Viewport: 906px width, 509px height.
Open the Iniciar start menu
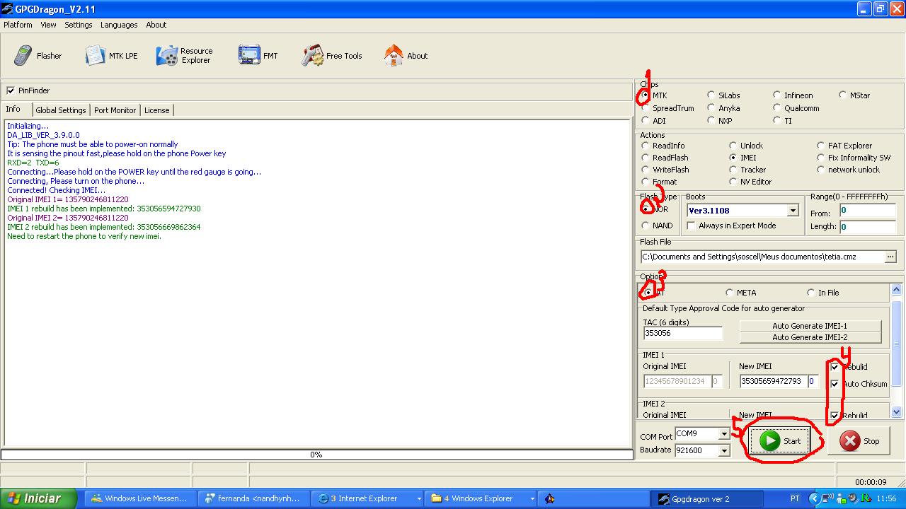click(38, 498)
